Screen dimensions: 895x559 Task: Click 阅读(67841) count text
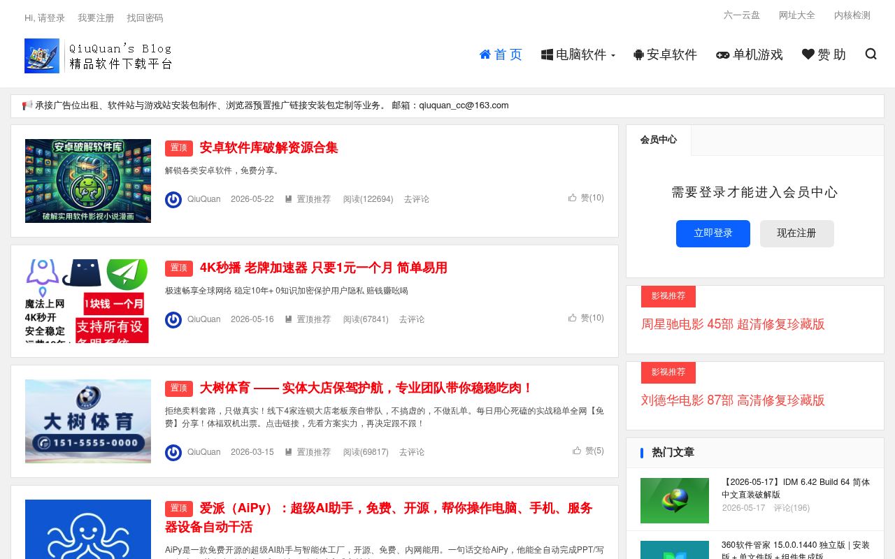point(366,319)
